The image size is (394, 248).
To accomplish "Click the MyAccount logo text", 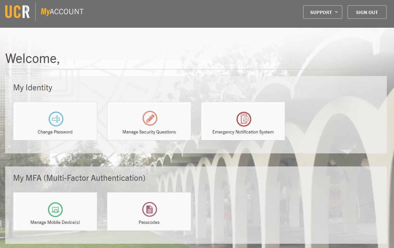I will pyautogui.click(x=62, y=12).
